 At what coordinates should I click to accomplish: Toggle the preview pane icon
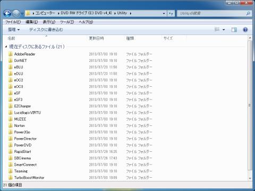click(x=234, y=30)
